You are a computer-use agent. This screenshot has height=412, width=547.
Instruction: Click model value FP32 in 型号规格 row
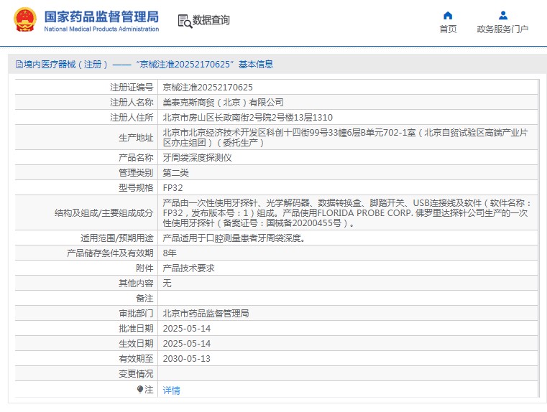tap(173, 188)
